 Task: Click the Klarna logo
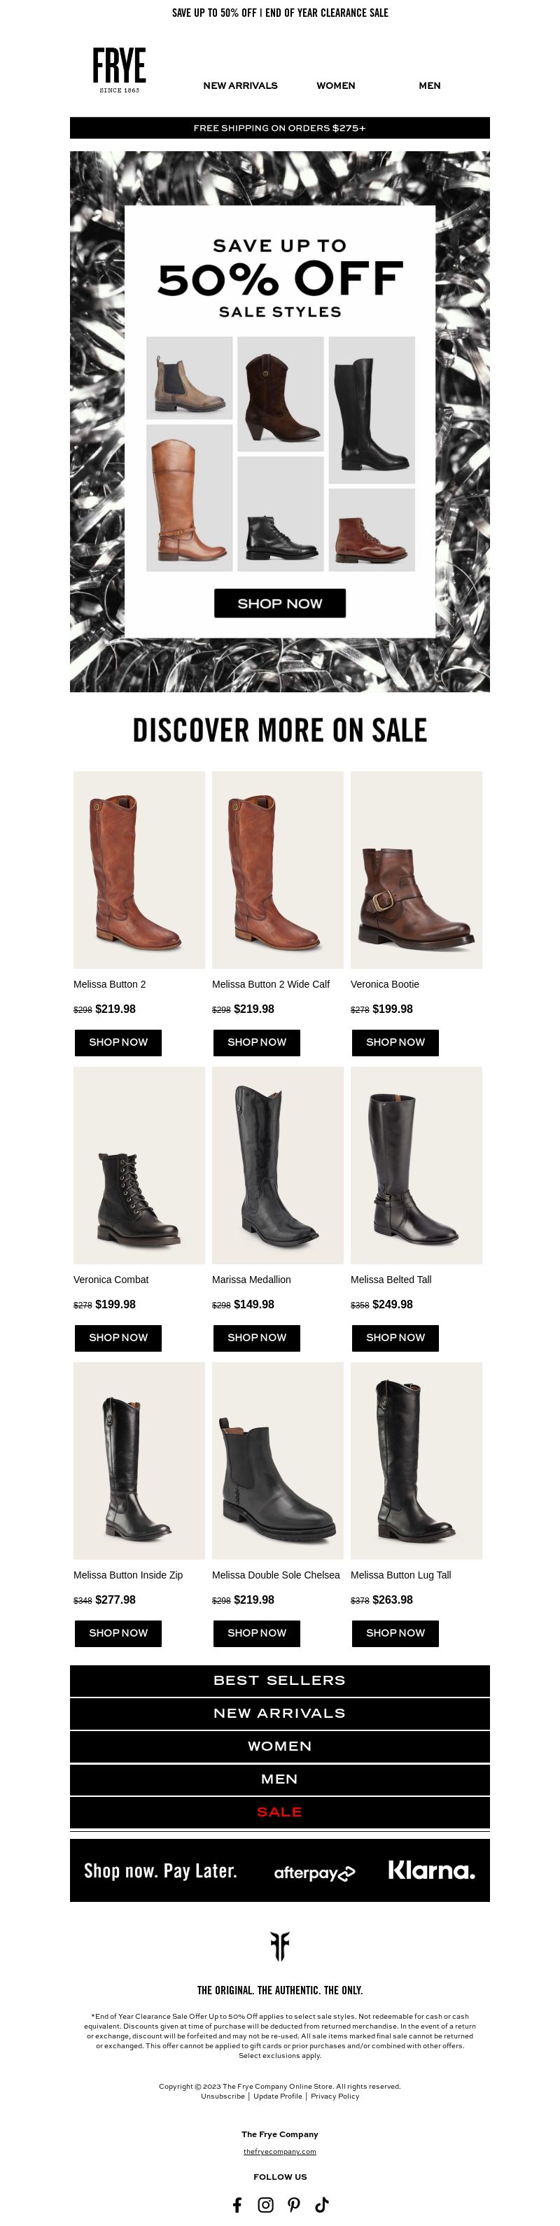[x=431, y=1870]
